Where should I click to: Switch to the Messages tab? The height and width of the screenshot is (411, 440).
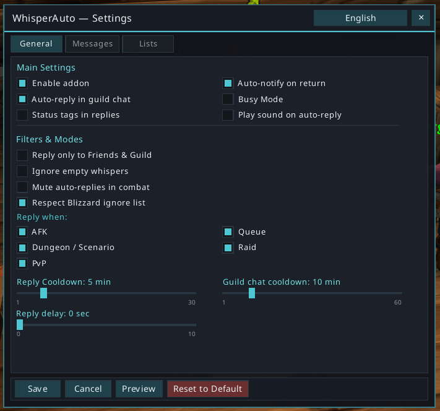(92, 44)
